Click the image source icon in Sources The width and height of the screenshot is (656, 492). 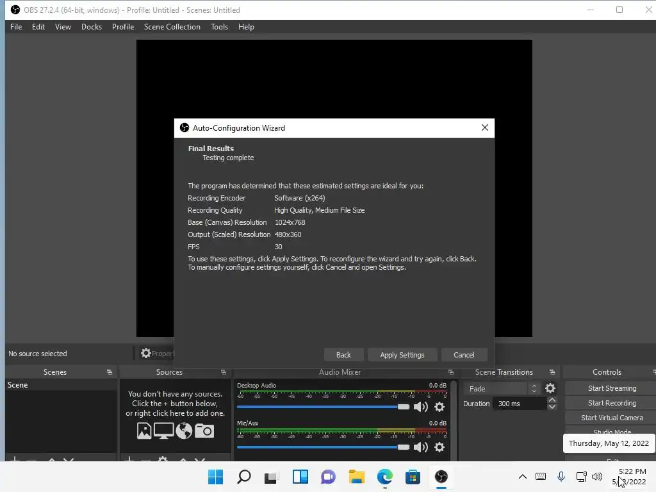point(144,431)
